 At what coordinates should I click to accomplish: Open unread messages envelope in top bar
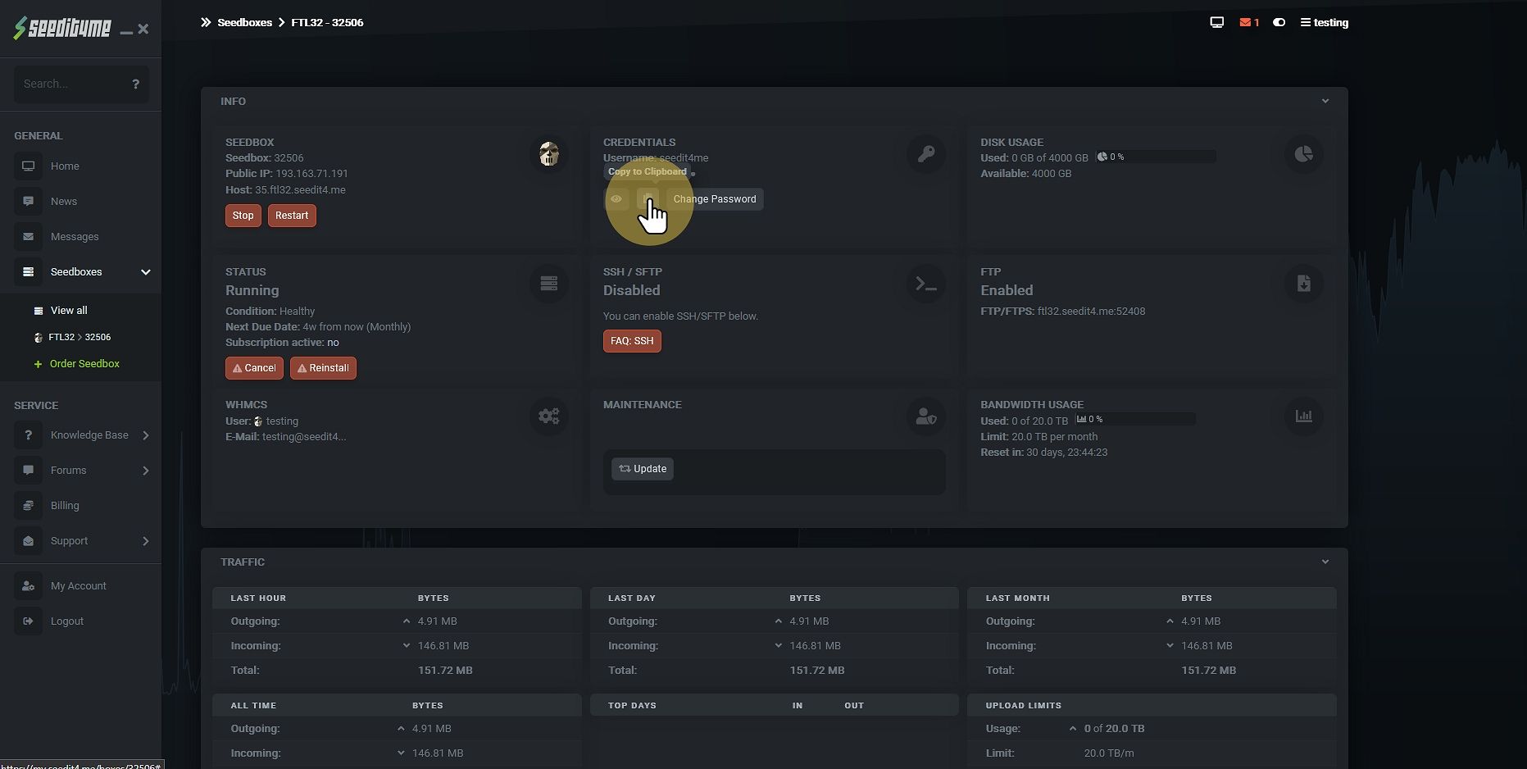(x=1249, y=22)
